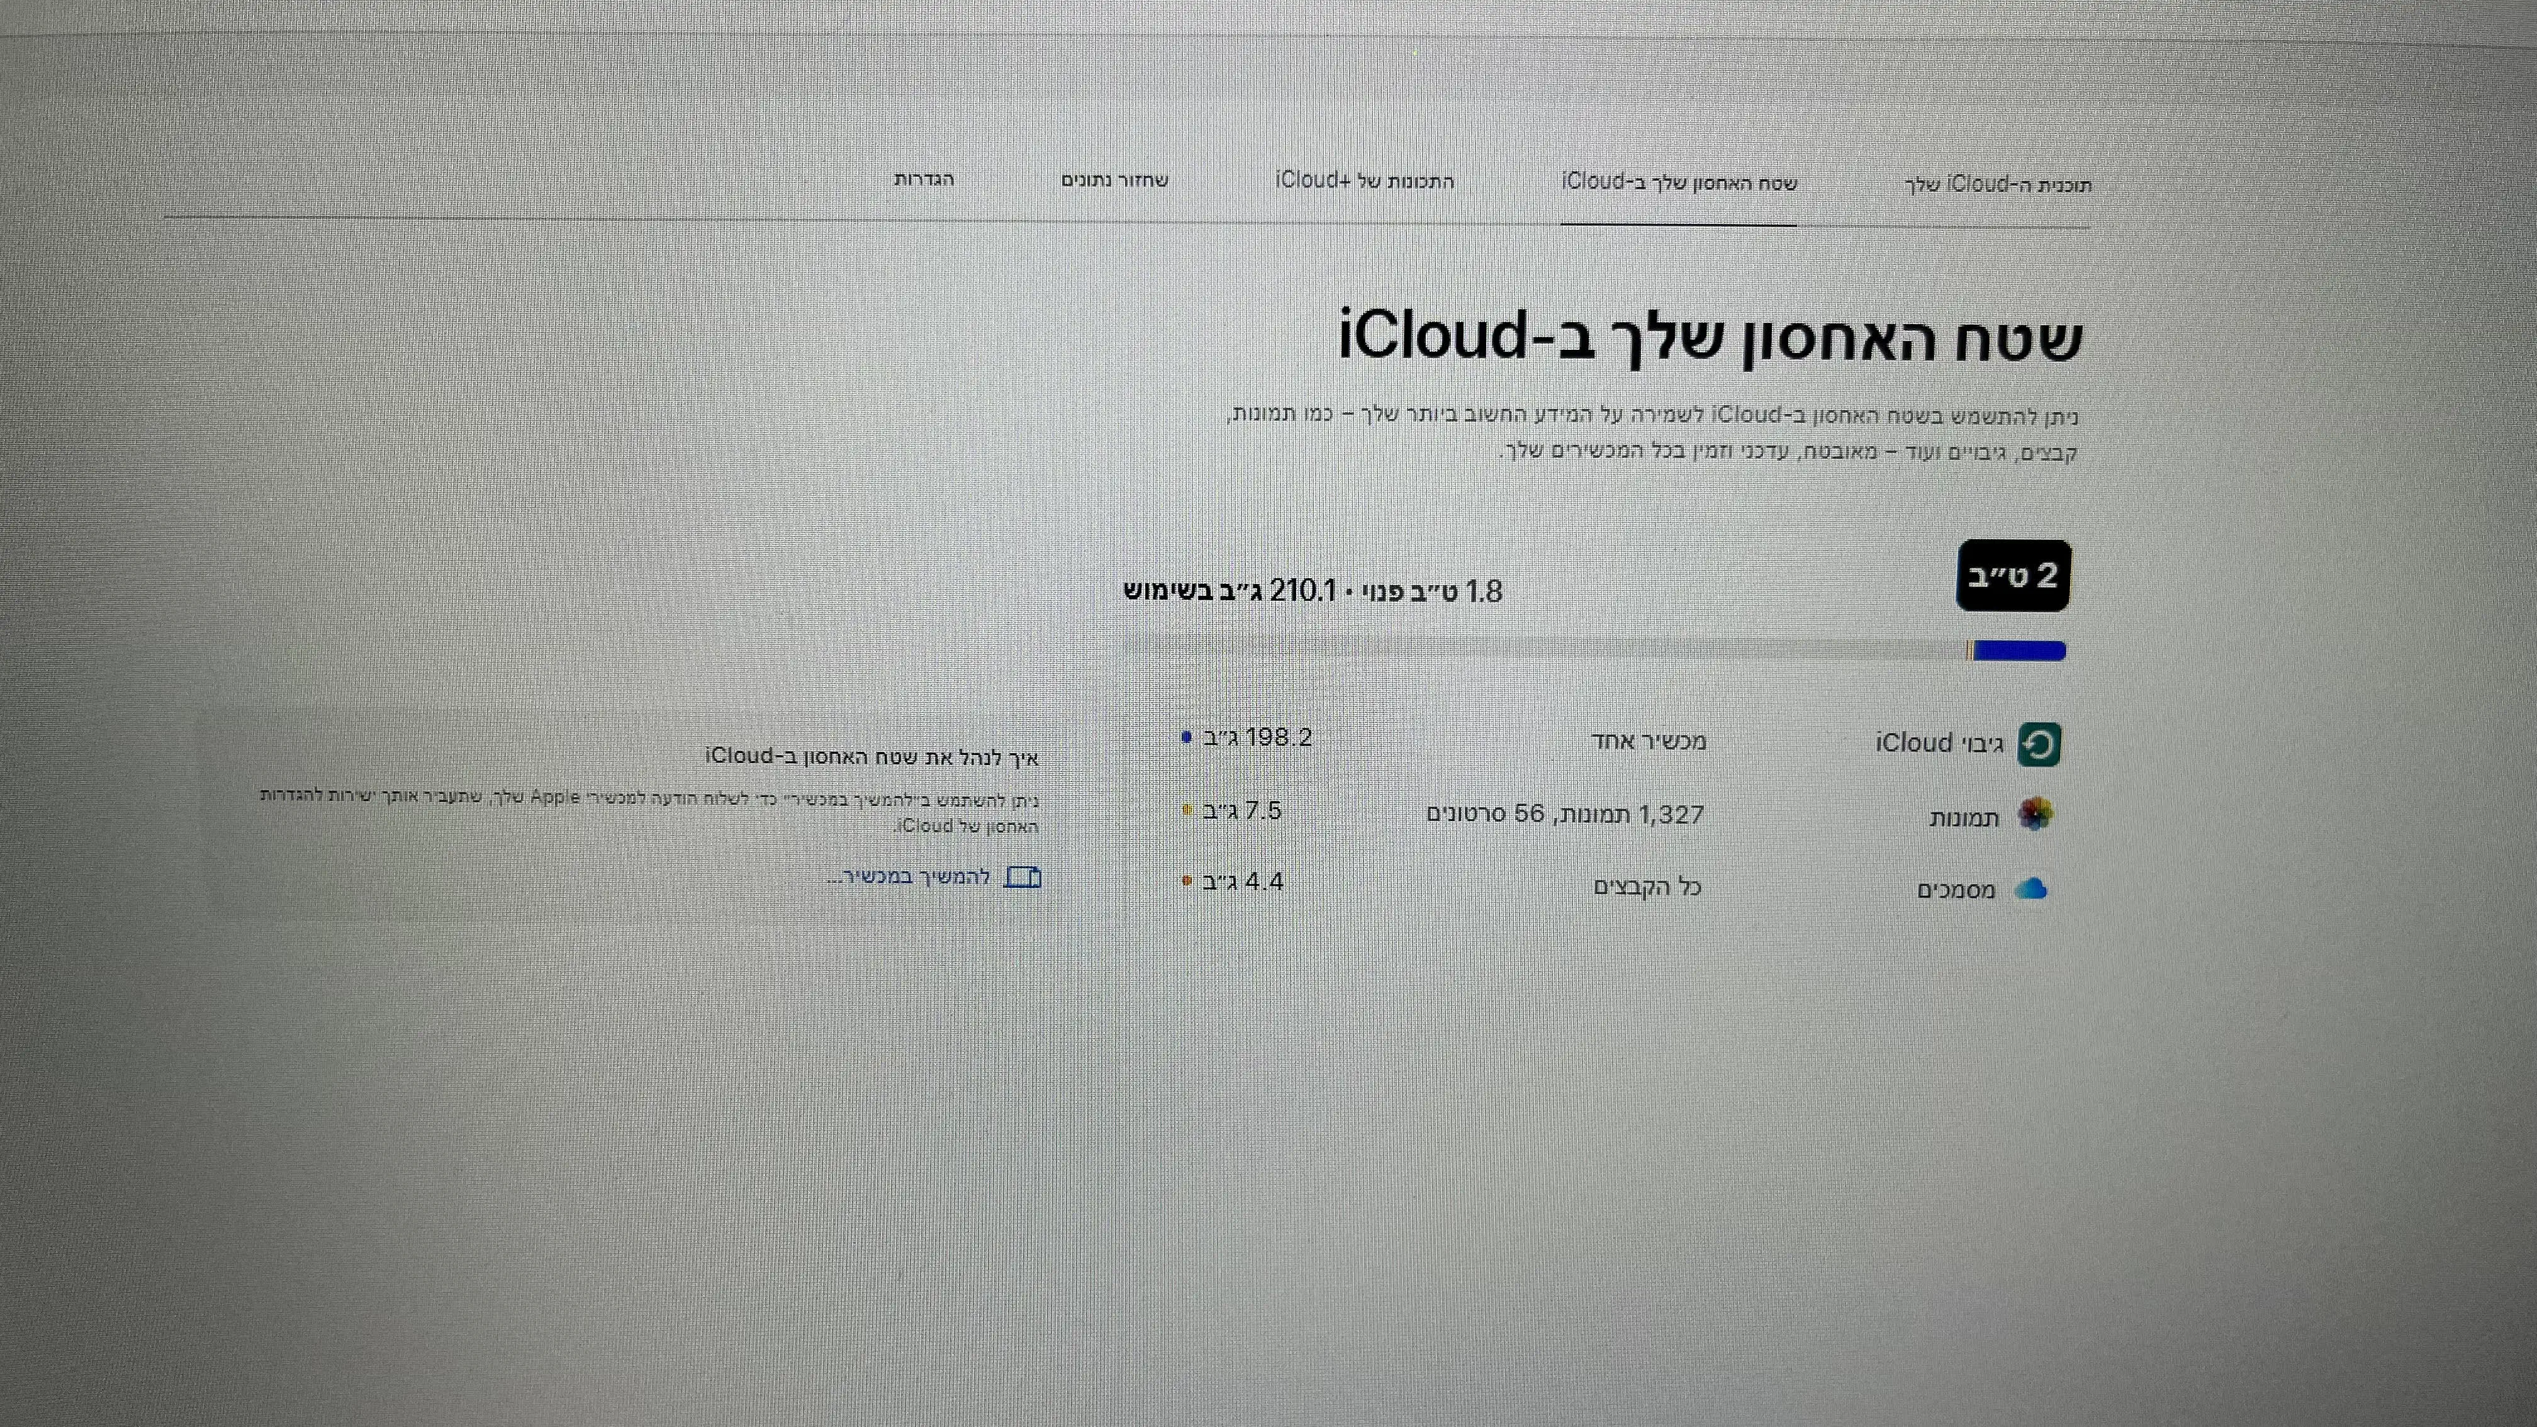Open the תוכנית ה-iCloud שלך tab
Viewport: 2537px width, 1427px height.
(1998, 185)
